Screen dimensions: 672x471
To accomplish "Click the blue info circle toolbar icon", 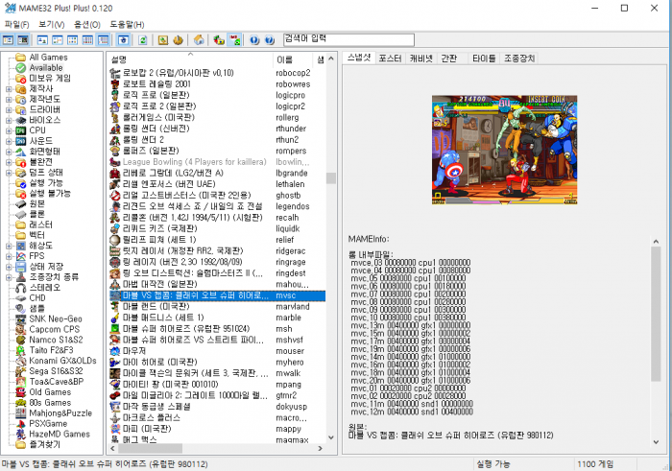I will (x=254, y=40).
